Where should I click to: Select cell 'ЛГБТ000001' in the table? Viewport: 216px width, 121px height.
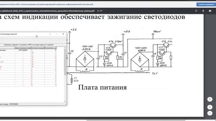point(23,50)
